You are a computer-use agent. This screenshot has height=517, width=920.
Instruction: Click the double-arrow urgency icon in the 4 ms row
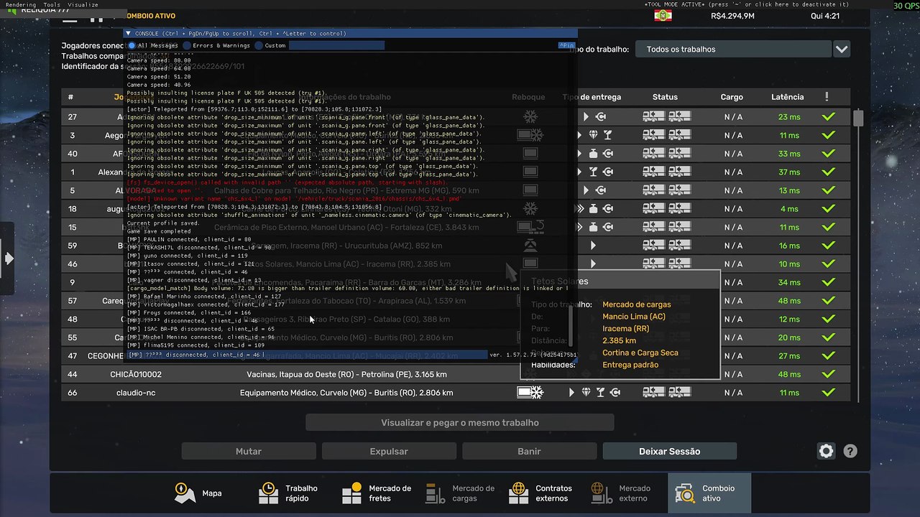[x=580, y=209]
